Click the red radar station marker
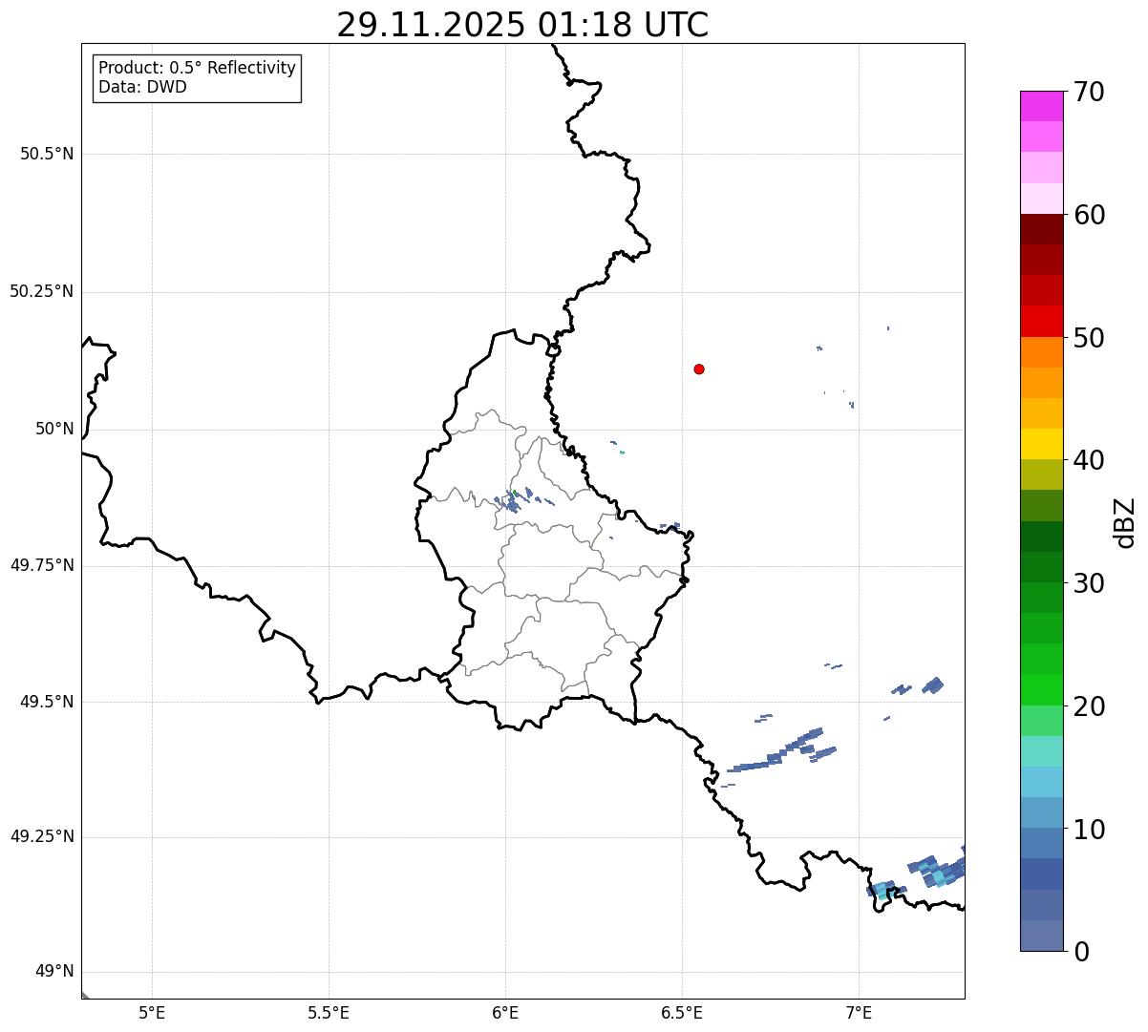This screenshot has width=1148, height=1032. pyautogui.click(x=699, y=369)
